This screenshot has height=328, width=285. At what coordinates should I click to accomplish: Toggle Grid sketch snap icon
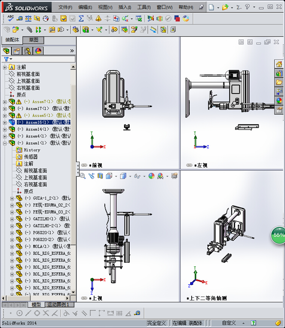[119, 313]
